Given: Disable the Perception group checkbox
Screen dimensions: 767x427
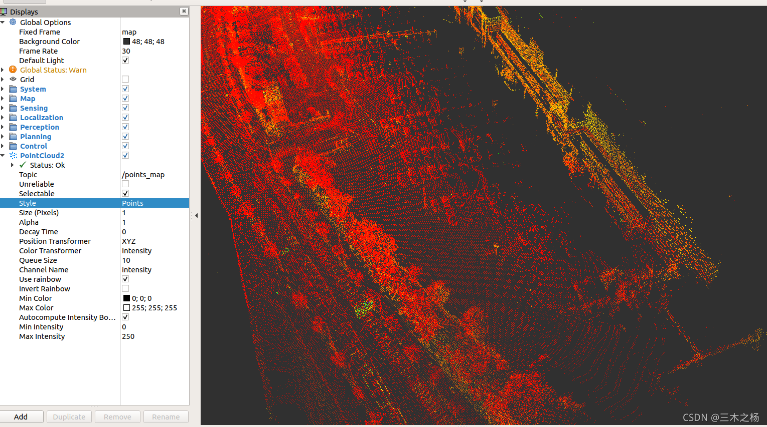Looking at the screenshot, I should (x=125, y=127).
